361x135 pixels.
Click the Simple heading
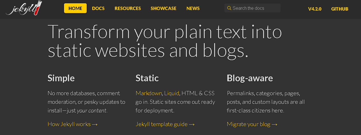point(61,78)
